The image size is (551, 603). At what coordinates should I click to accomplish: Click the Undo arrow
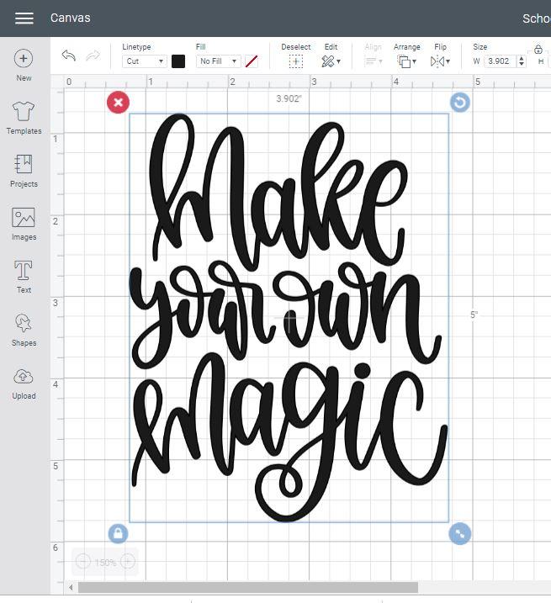point(68,56)
